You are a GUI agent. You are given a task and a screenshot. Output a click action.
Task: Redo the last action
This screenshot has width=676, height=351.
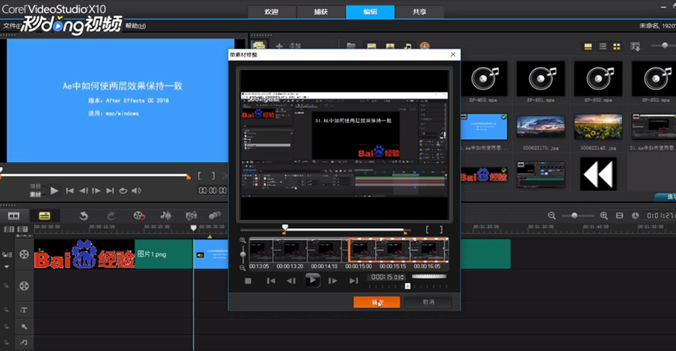click(112, 216)
